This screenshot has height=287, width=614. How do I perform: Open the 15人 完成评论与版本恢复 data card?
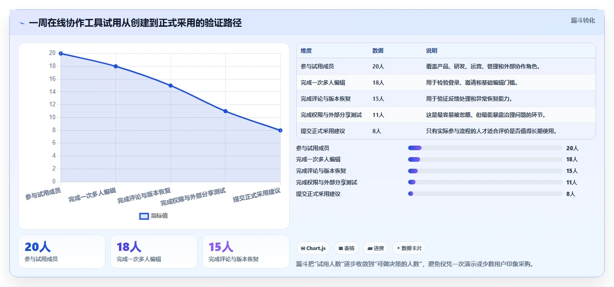click(x=246, y=251)
